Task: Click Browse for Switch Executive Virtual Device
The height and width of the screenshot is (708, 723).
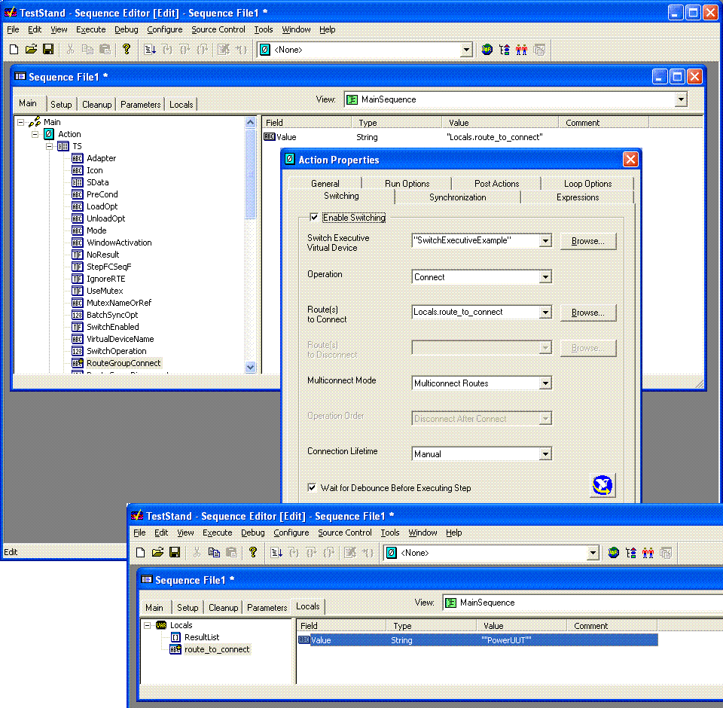Action: pyautogui.click(x=588, y=241)
